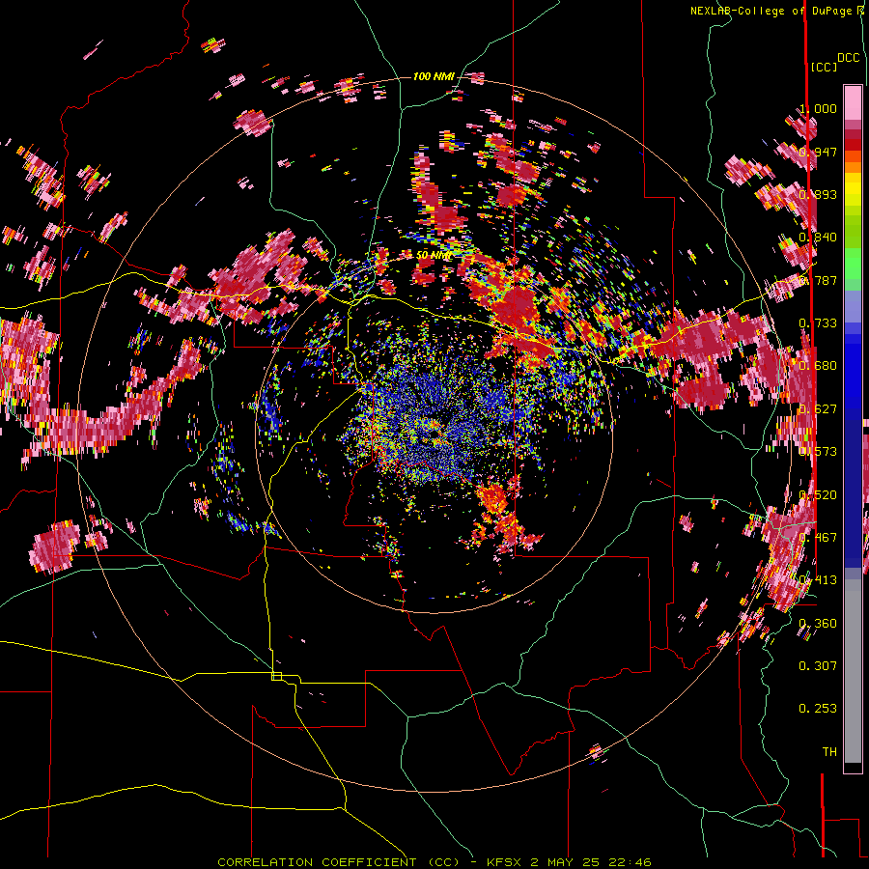
Task: Click the "100 NMI" range ring label
Action: pyautogui.click(x=434, y=76)
